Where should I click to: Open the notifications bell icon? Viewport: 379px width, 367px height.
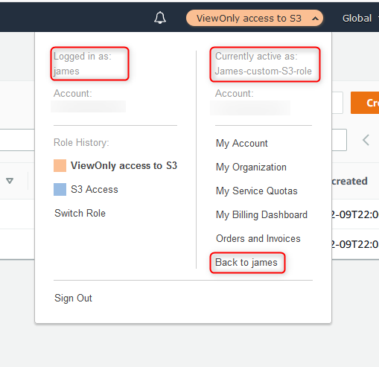[160, 18]
